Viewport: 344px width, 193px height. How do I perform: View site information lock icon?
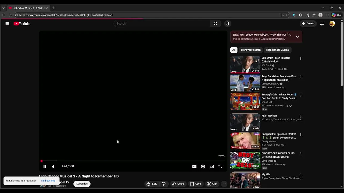(16, 15)
